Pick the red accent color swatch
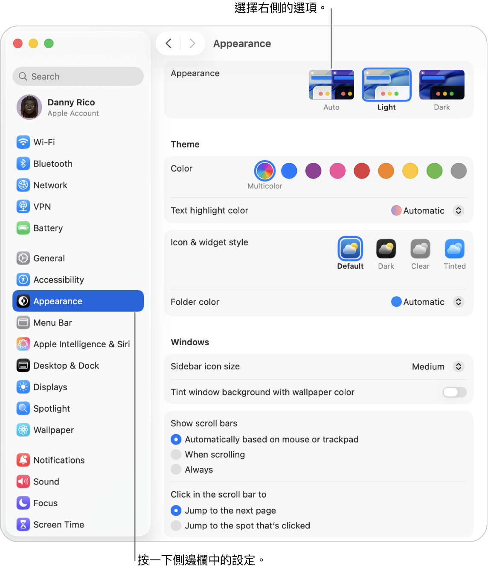 (362, 171)
